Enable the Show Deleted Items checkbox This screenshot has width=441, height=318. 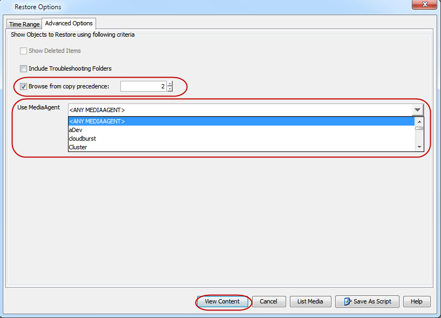pos(23,51)
